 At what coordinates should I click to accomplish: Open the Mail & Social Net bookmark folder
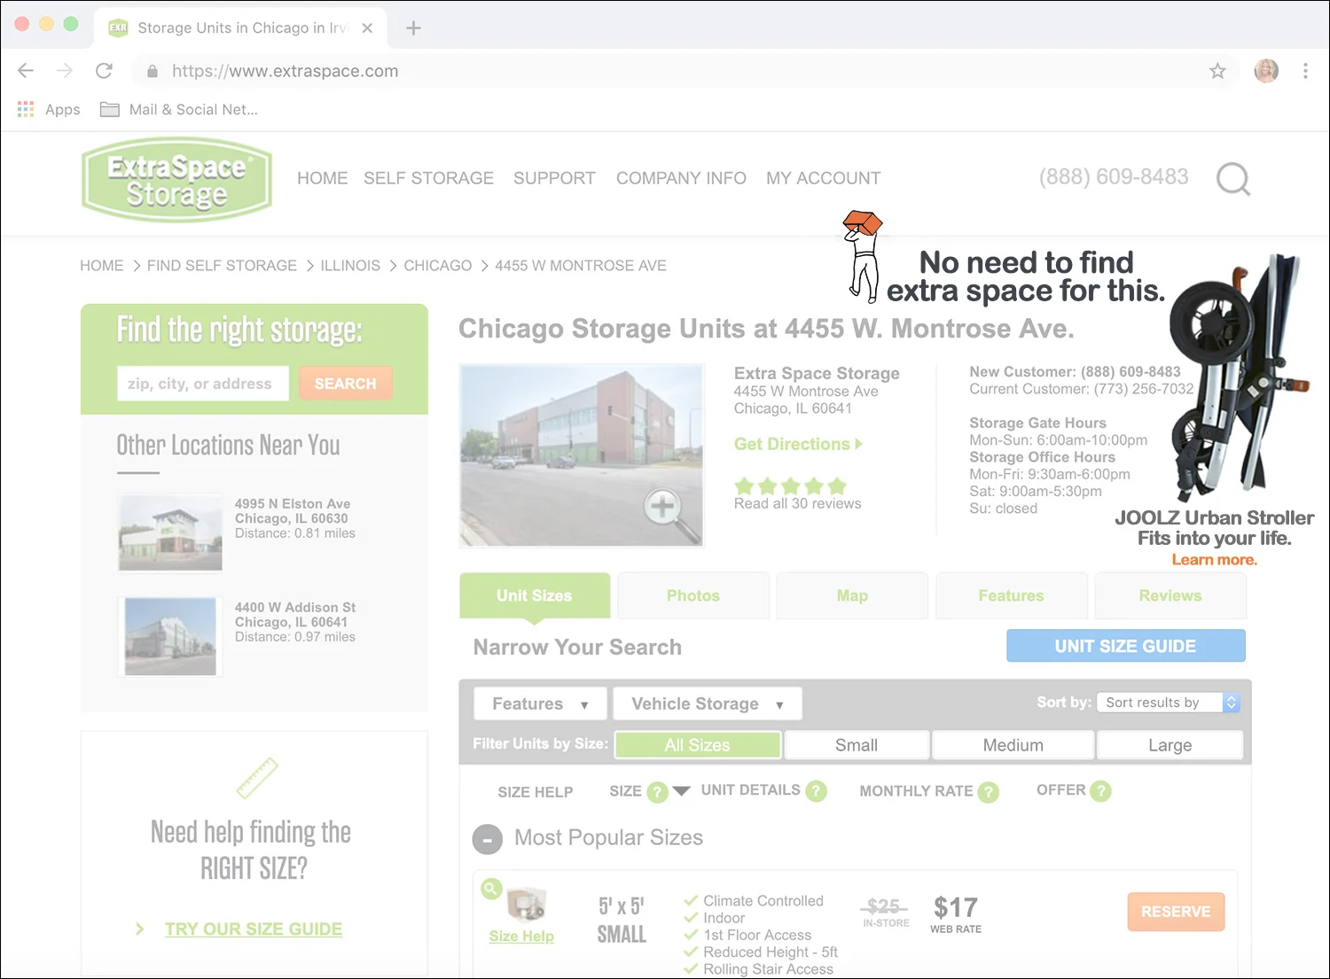[179, 110]
